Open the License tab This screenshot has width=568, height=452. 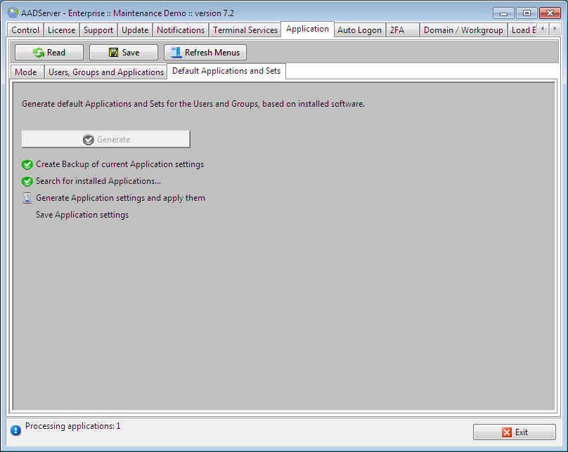pyautogui.click(x=61, y=30)
